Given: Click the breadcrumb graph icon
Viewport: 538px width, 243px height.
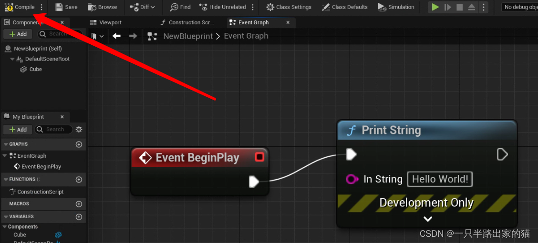Looking at the screenshot, I should pos(152,36).
